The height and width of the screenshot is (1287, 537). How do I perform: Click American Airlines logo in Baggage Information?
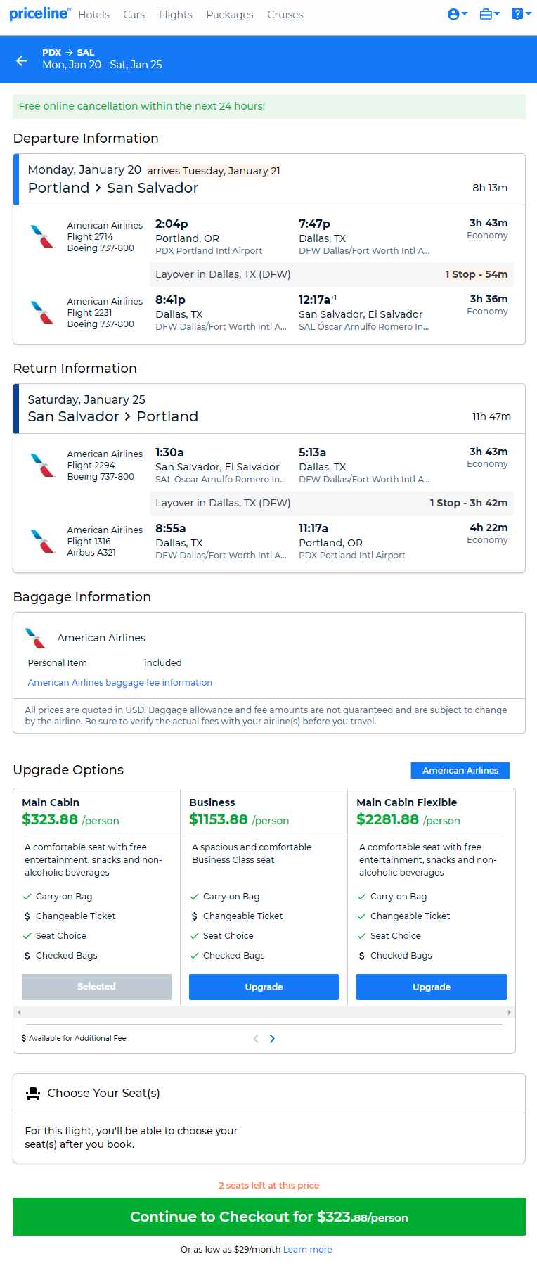(x=36, y=638)
